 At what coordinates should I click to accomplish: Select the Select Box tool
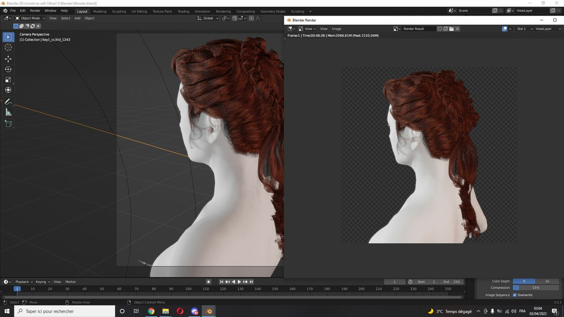(8, 37)
